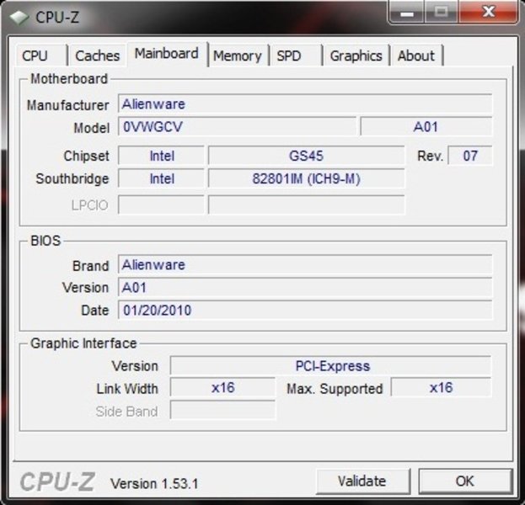Click the BIOS Version field A01
This screenshot has height=505, width=525.
[x=305, y=287]
